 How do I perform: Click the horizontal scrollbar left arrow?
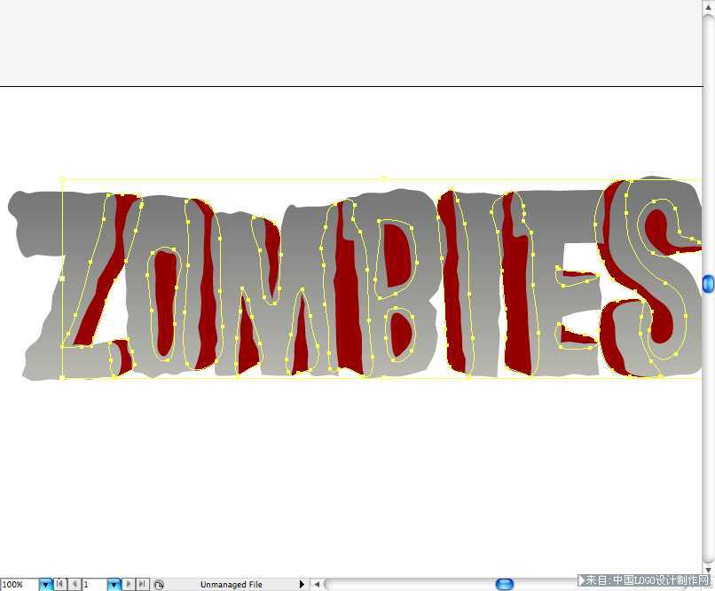coord(317,584)
